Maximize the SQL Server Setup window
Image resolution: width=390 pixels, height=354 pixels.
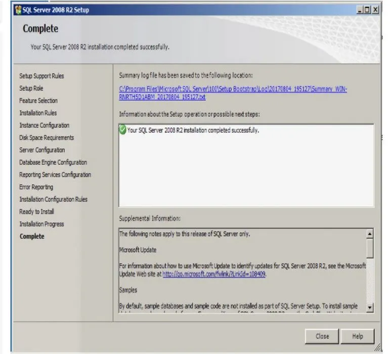[367, 10]
